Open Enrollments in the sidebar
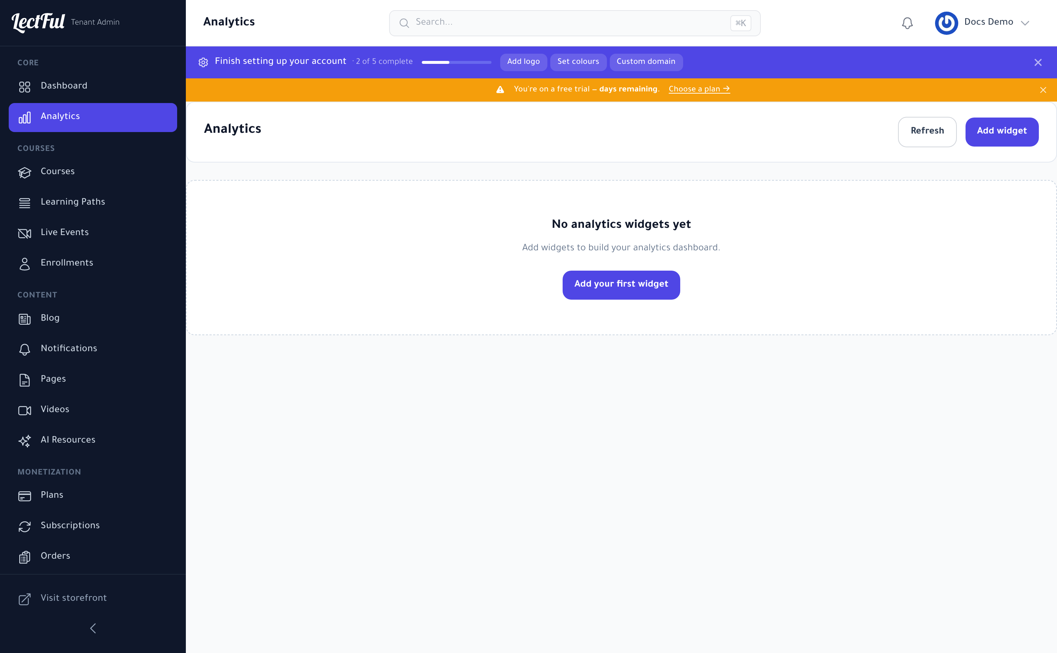Viewport: 1057px width, 653px height. click(93, 264)
